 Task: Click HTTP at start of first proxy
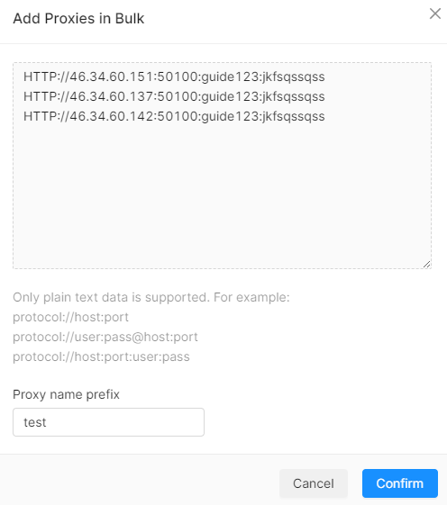click(x=38, y=77)
